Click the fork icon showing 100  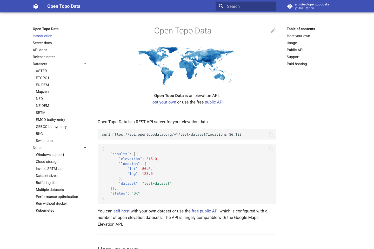306,8
